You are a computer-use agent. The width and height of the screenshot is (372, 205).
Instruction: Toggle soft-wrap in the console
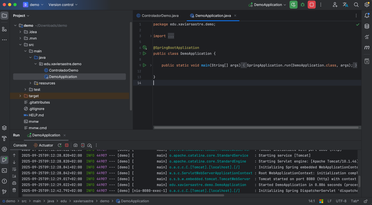[14, 169]
